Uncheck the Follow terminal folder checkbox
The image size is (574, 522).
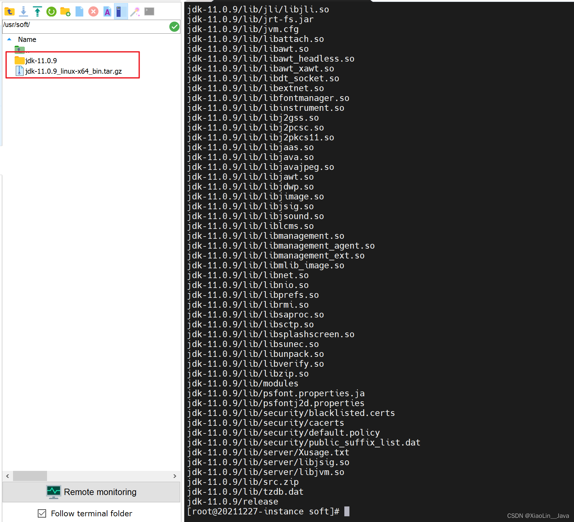pos(42,513)
